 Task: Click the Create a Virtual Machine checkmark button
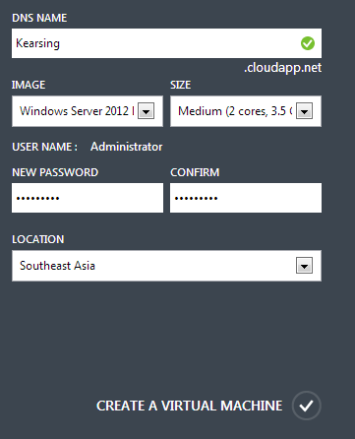(x=307, y=406)
